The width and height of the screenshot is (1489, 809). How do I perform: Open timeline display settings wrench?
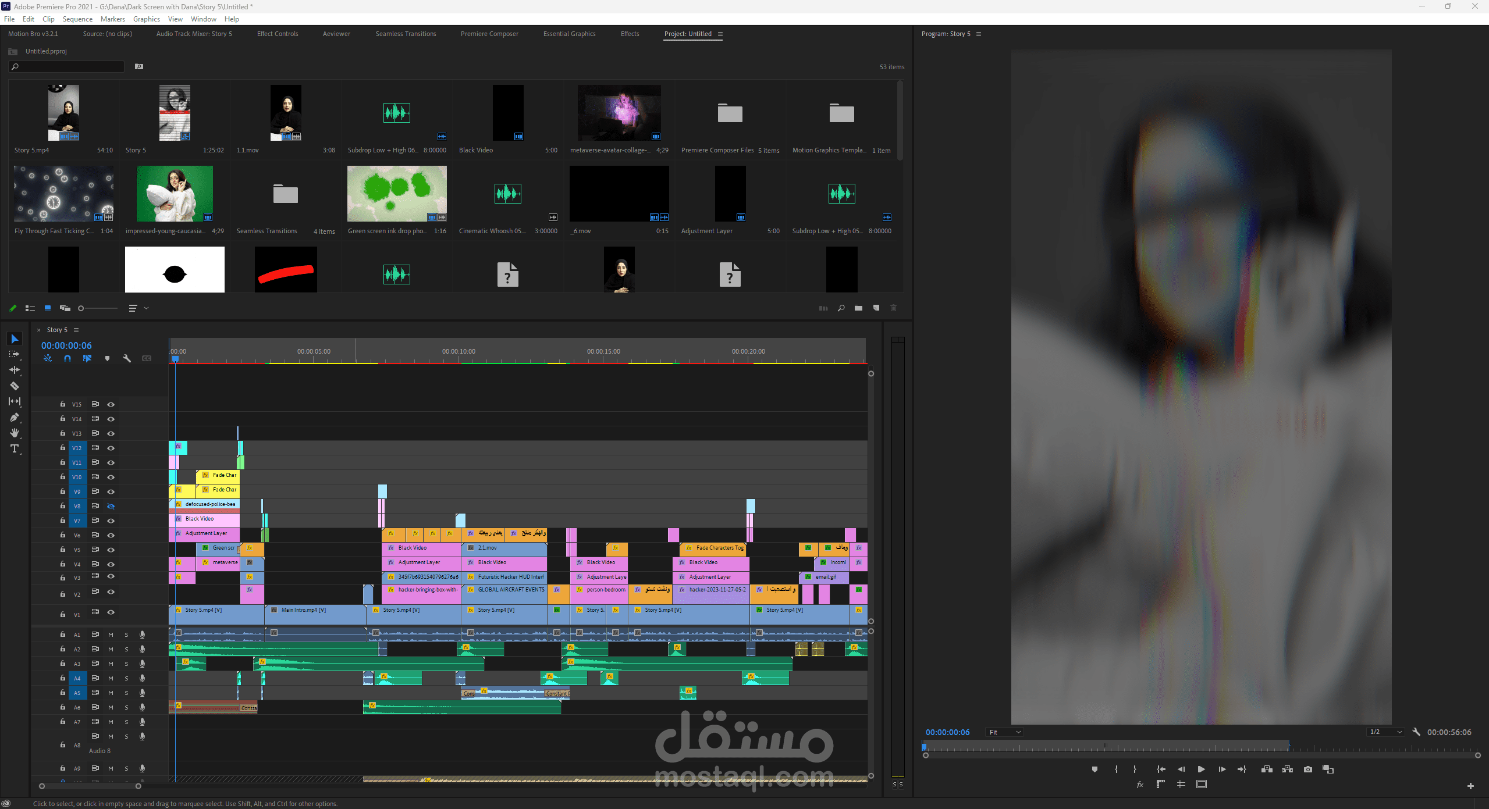[126, 358]
